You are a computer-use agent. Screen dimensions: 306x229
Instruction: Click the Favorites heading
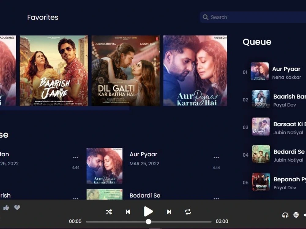click(x=43, y=17)
